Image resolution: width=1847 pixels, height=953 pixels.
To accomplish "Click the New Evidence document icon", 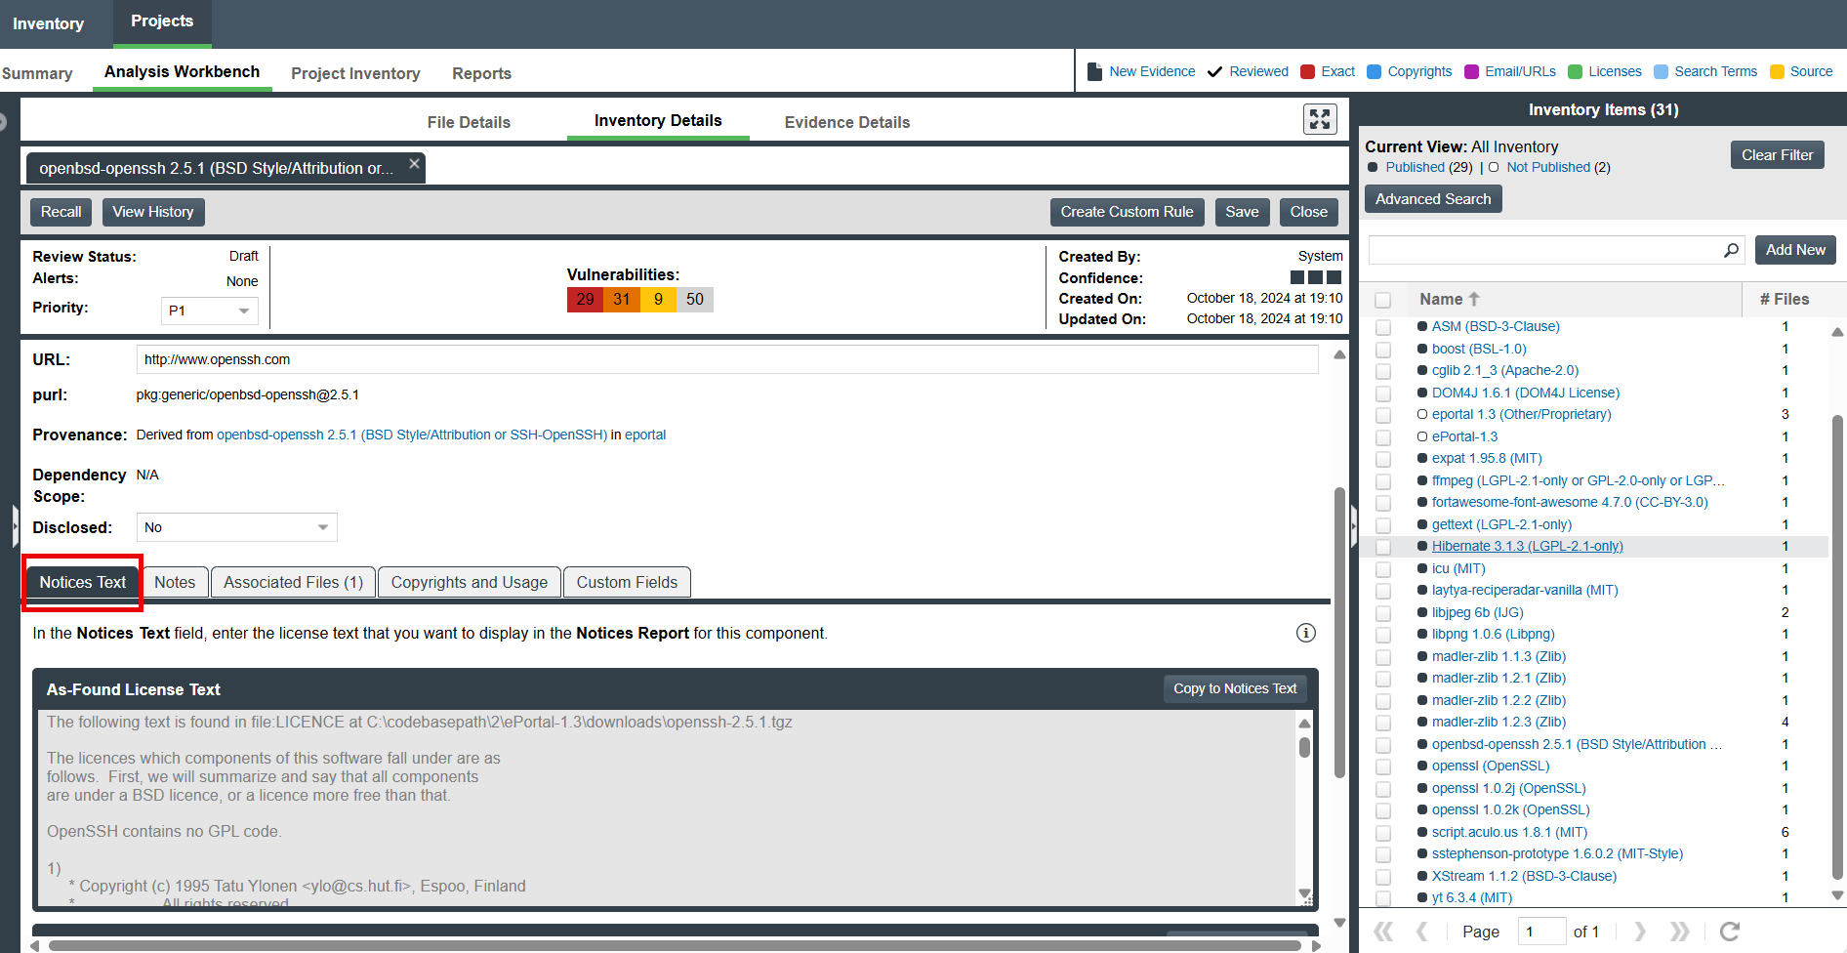I will tap(1094, 72).
